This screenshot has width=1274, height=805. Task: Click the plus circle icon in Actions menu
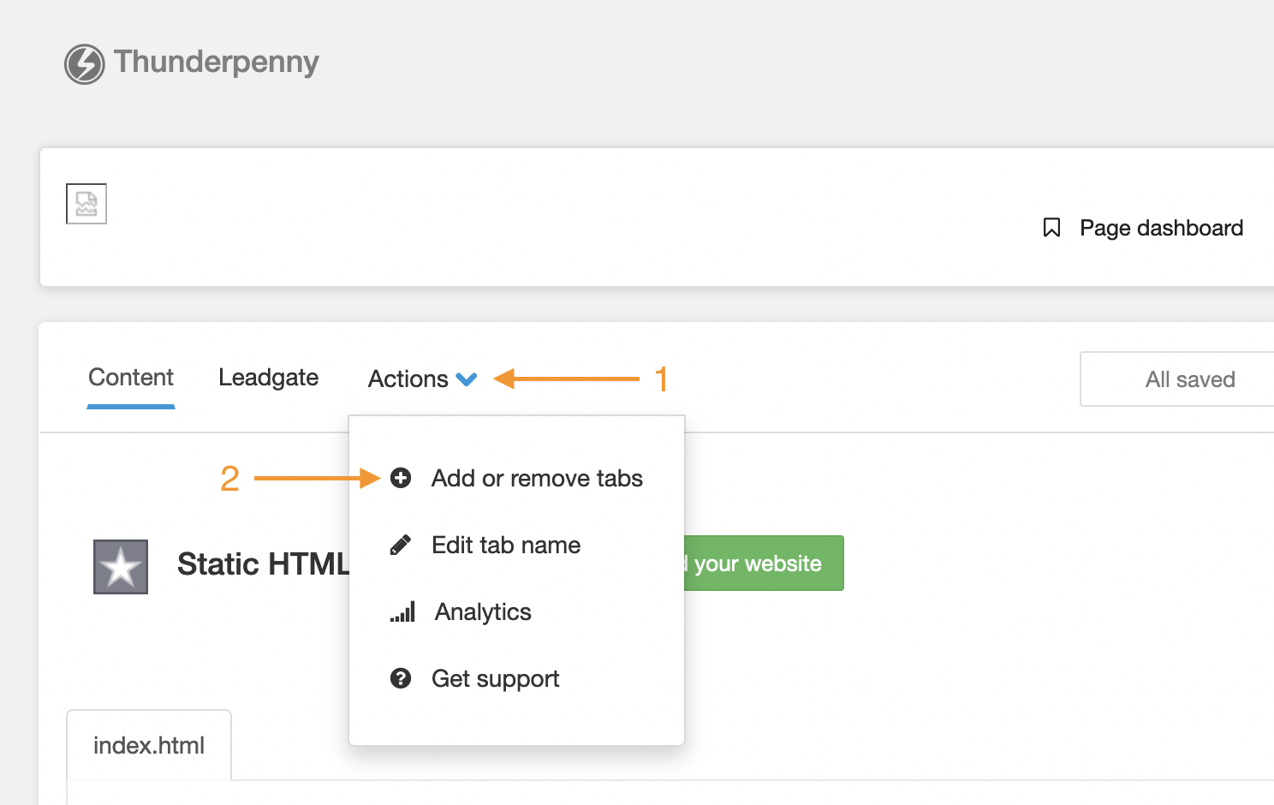click(401, 478)
